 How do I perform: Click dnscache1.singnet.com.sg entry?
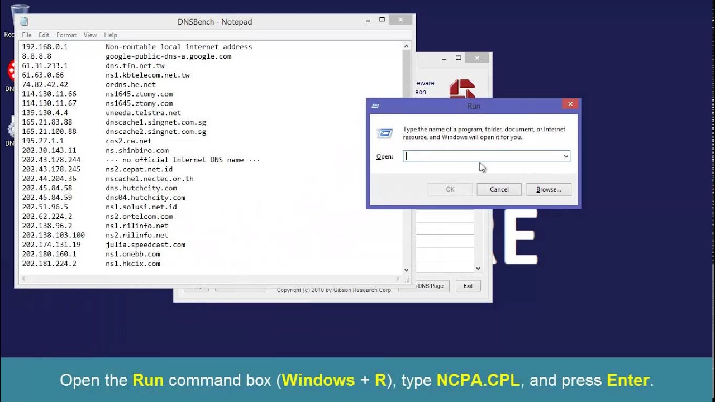click(x=156, y=122)
